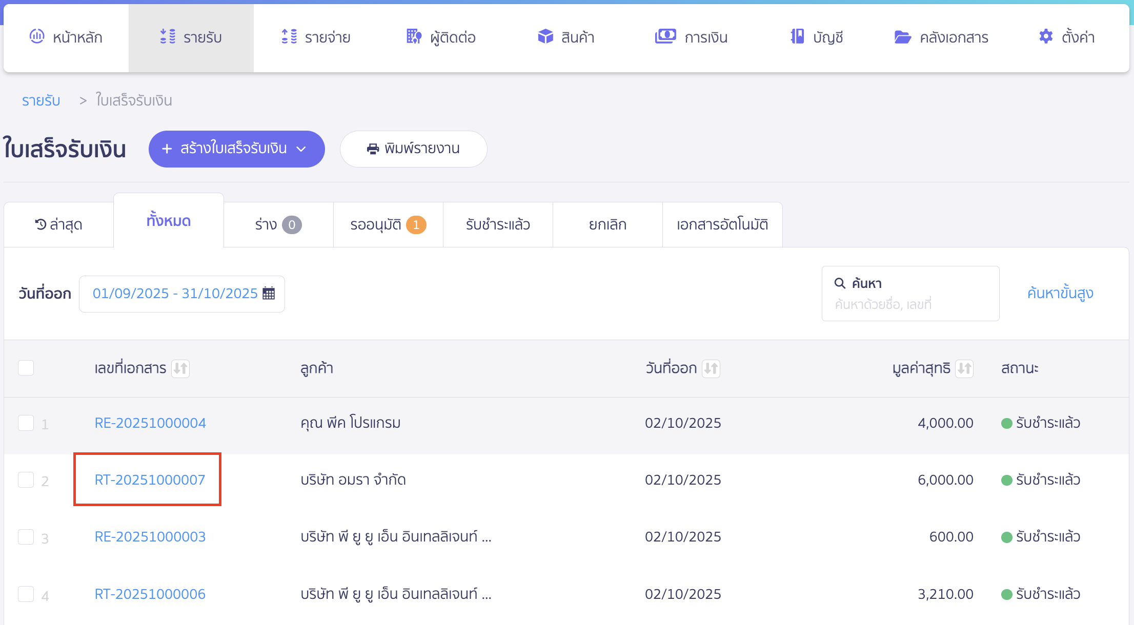Open calendar icon in date range field
The image size is (1134, 625).
269,293
